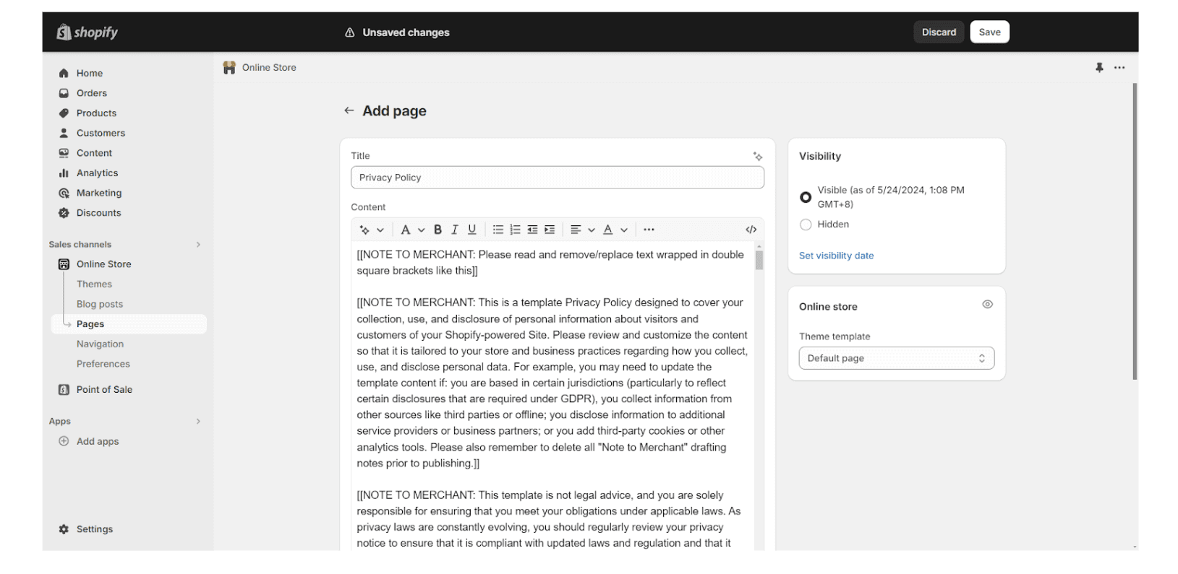The width and height of the screenshot is (1178, 574).
Task: Click the main page scrollbar
Action: (x=1135, y=231)
